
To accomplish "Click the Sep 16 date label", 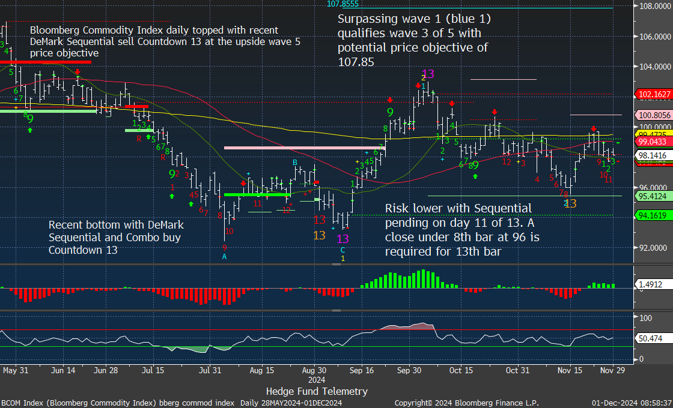I will point(361,370).
